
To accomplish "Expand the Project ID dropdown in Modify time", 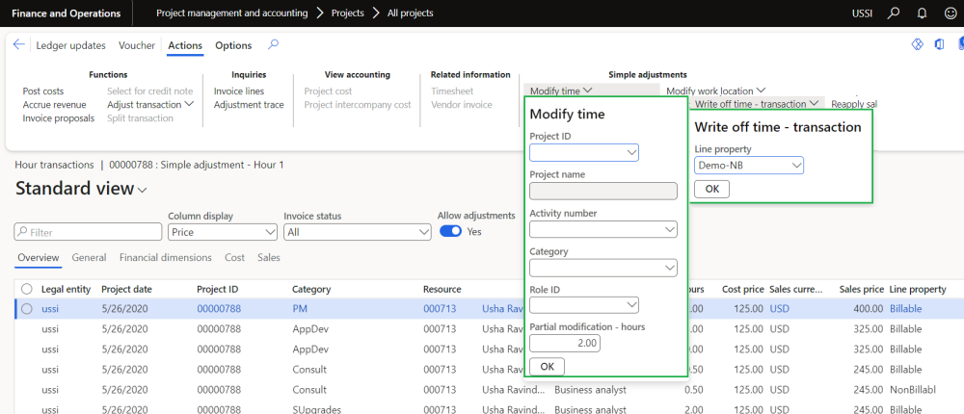I will coord(584,152).
